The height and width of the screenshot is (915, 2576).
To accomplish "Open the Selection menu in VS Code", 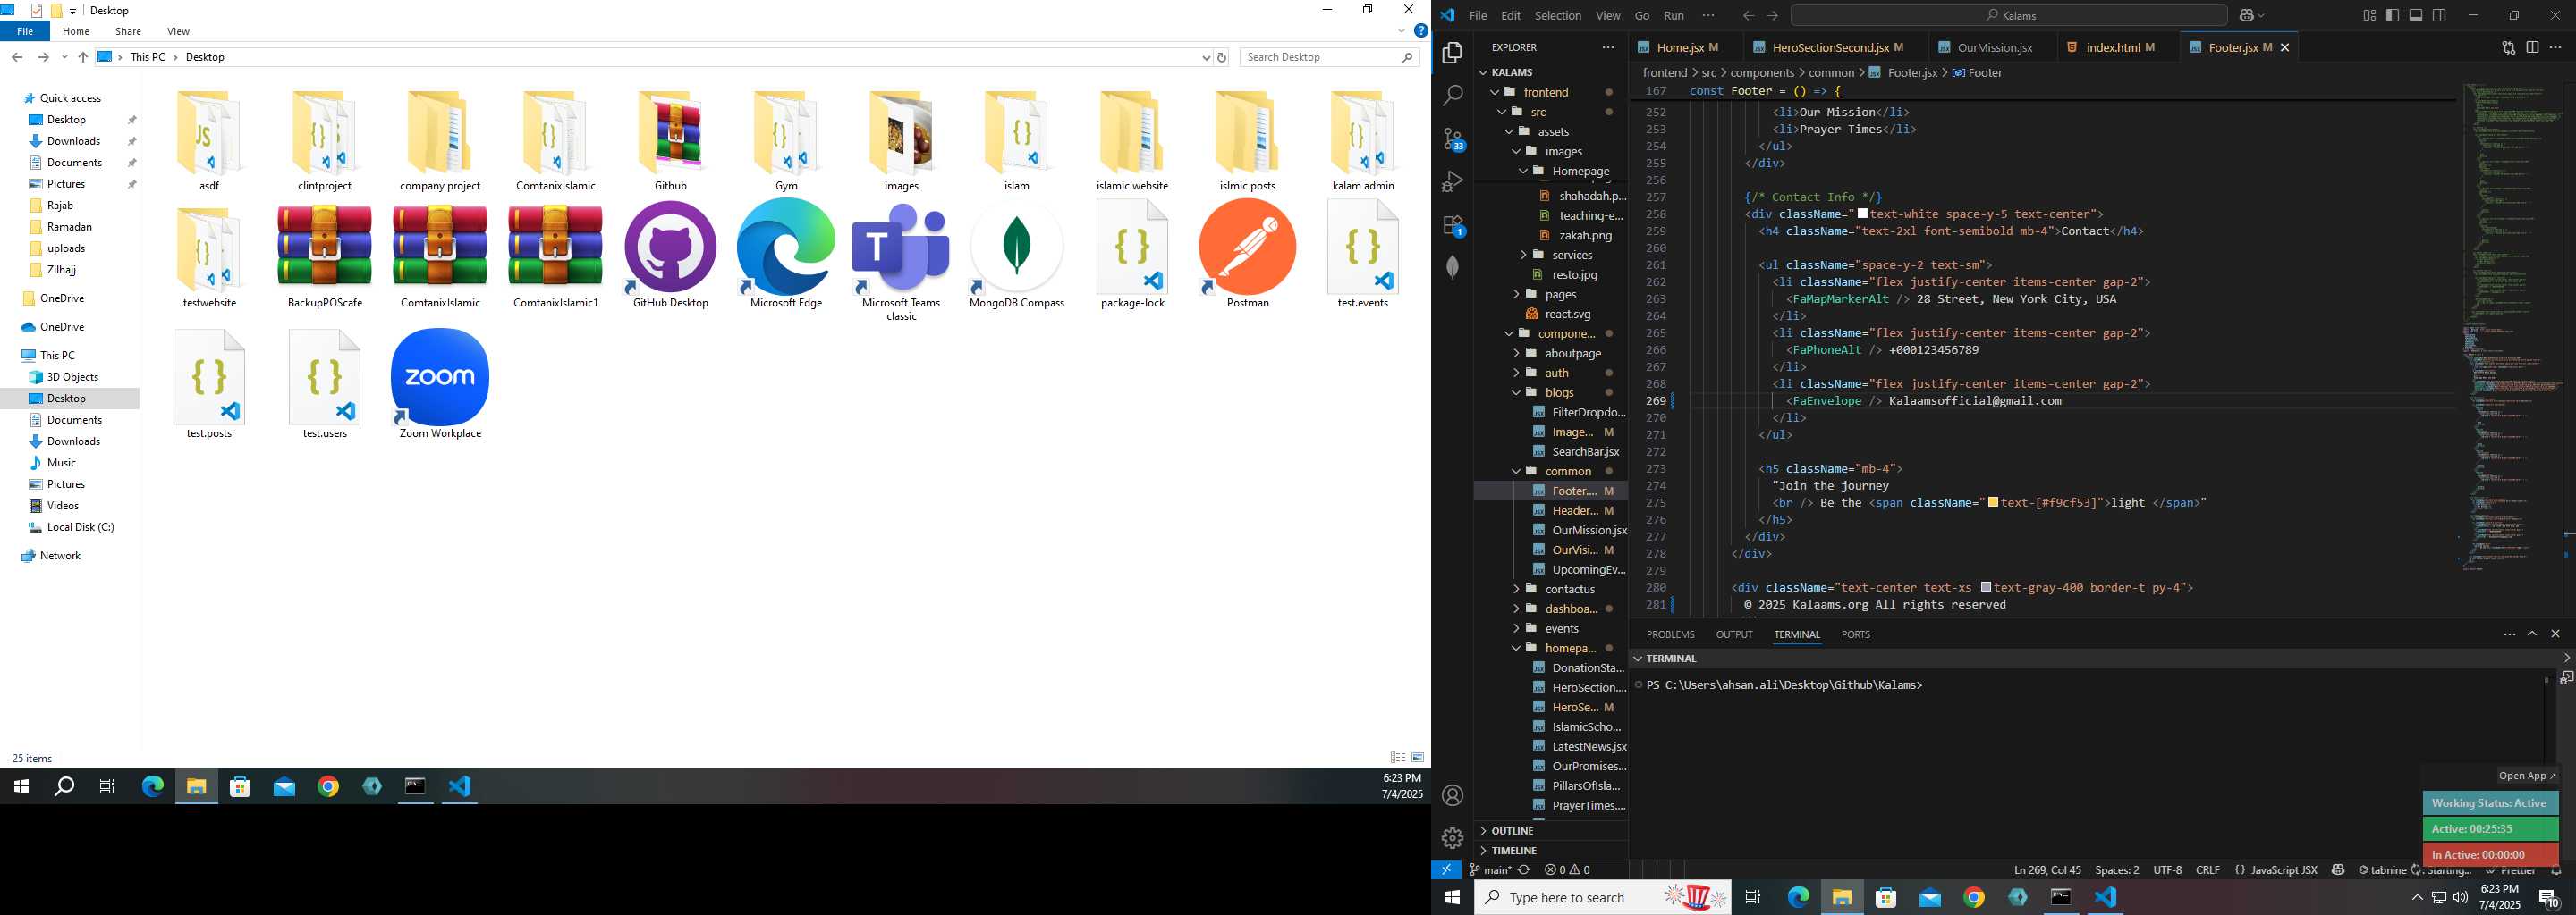I will point(1558,15).
